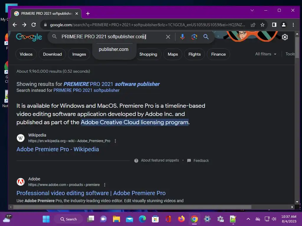Open Adobe Premiere Pro - Wikipedia result
Viewport: 302px width, 226px height.
click(58, 149)
